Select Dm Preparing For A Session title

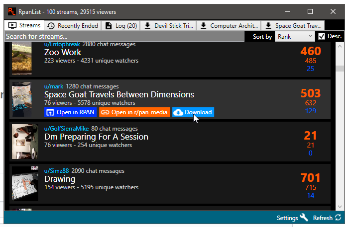point(96,137)
